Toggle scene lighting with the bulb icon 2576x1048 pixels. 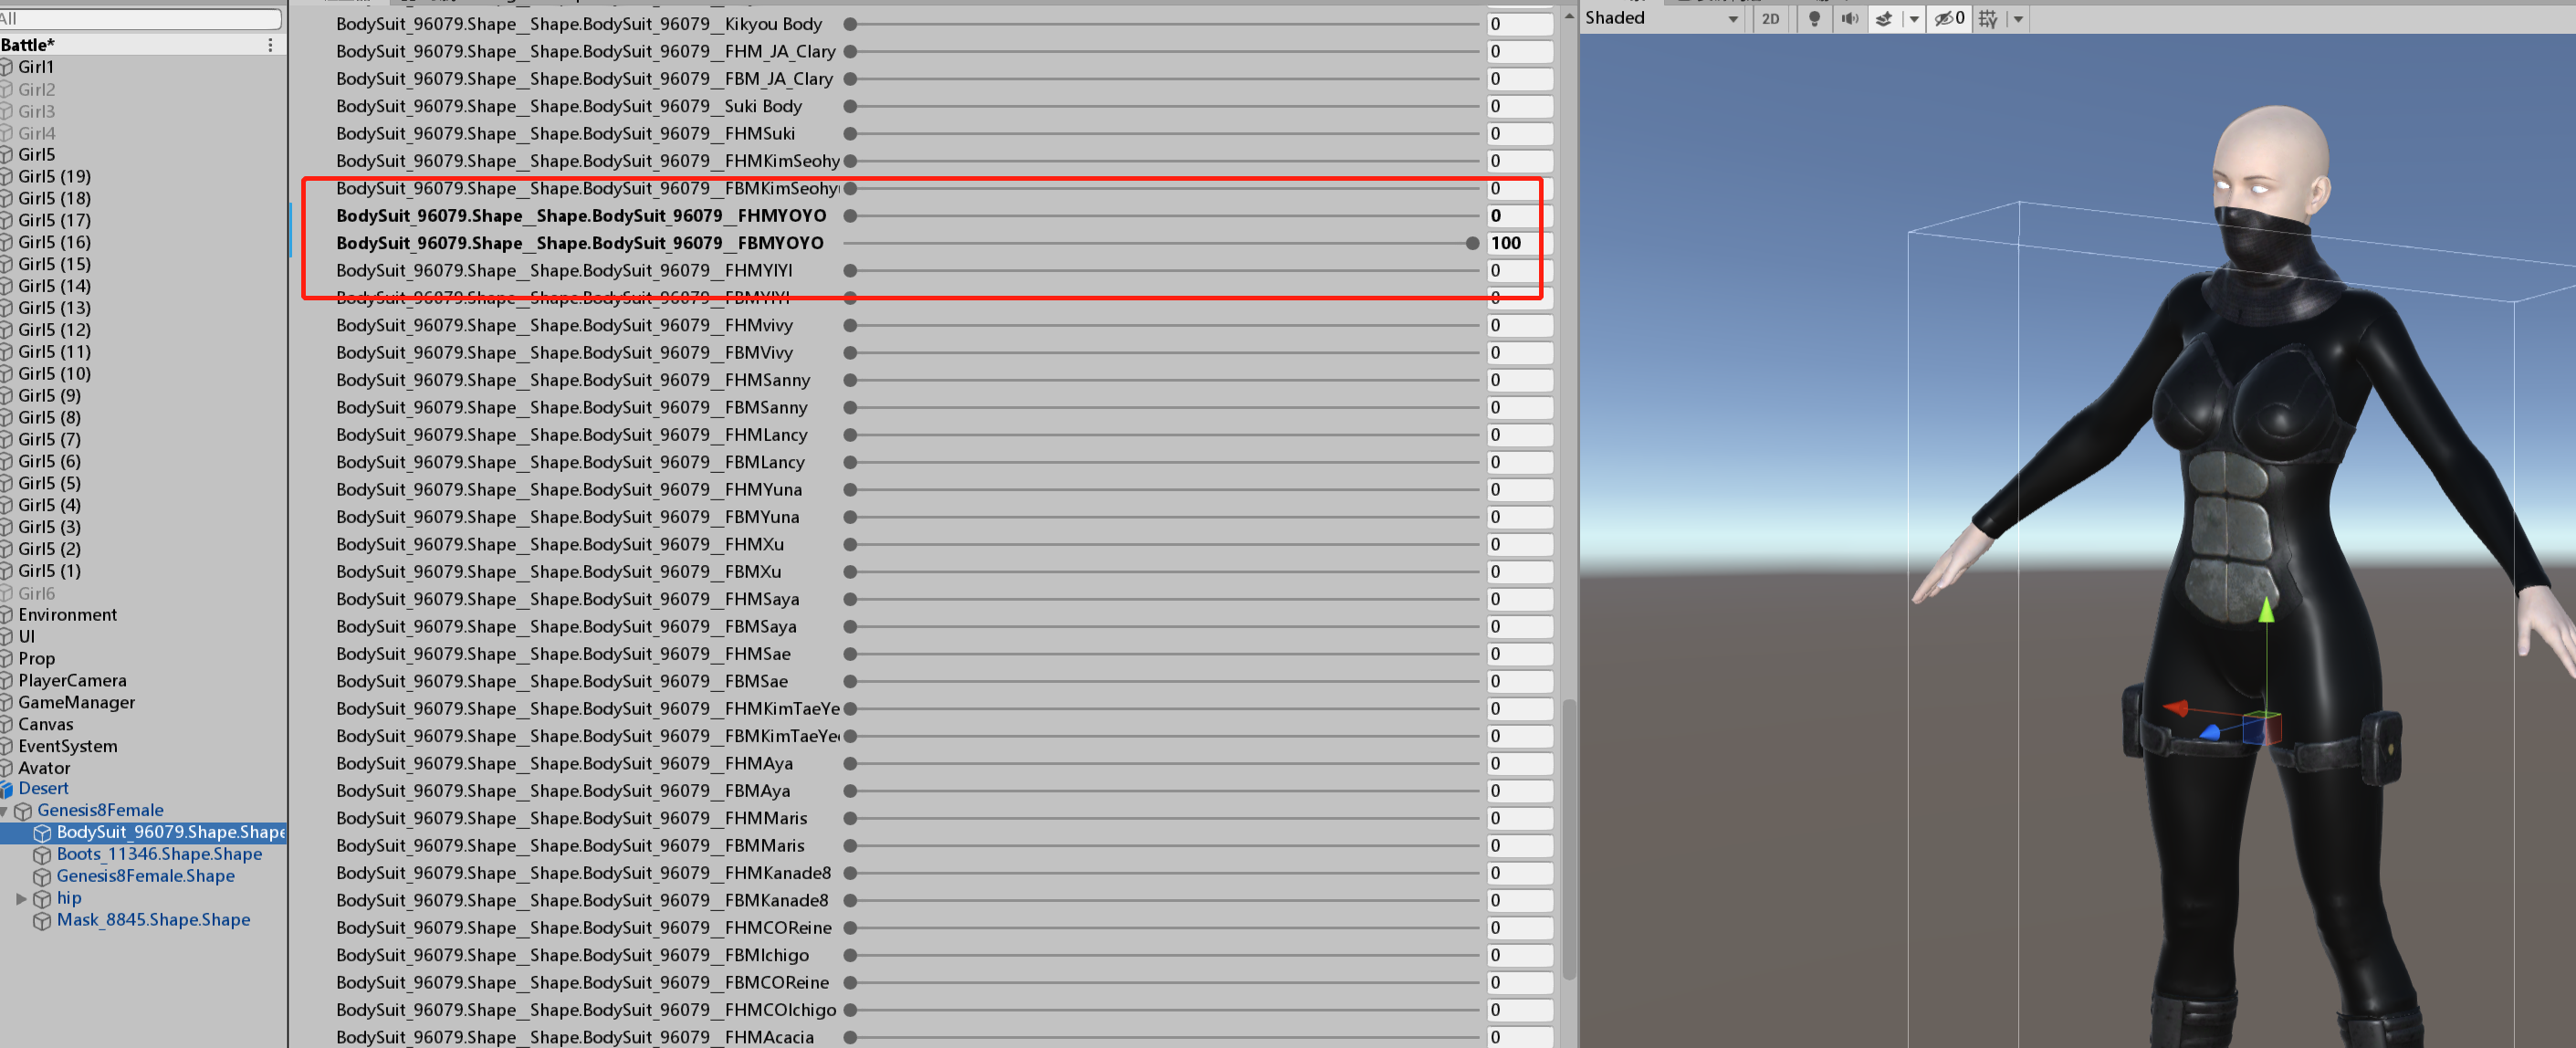coord(1814,18)
